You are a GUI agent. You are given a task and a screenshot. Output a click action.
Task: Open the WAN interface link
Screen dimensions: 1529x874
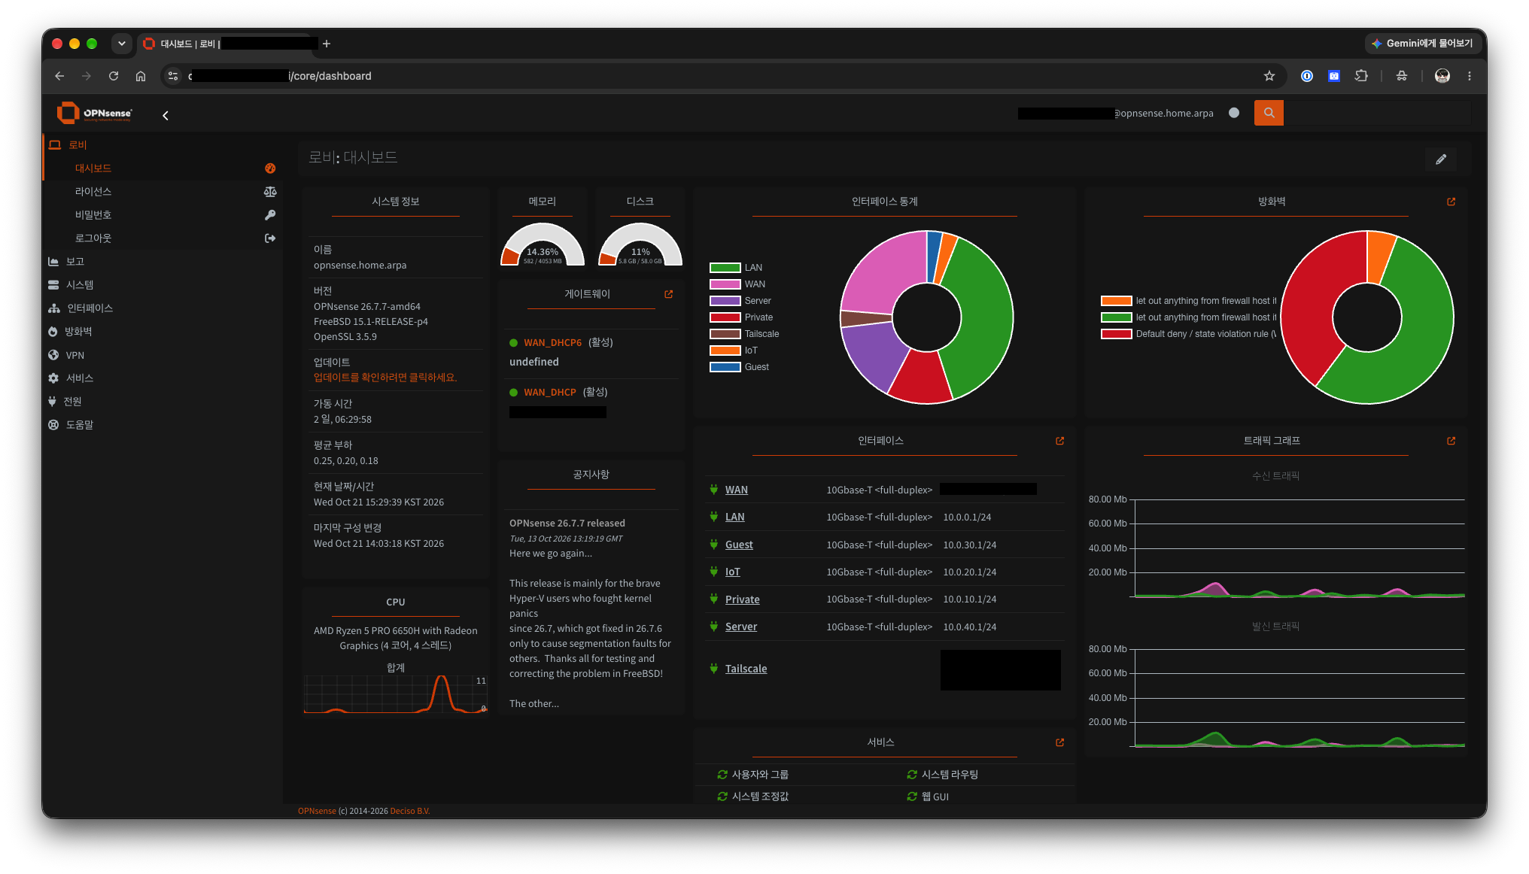(x=736, y=490)
